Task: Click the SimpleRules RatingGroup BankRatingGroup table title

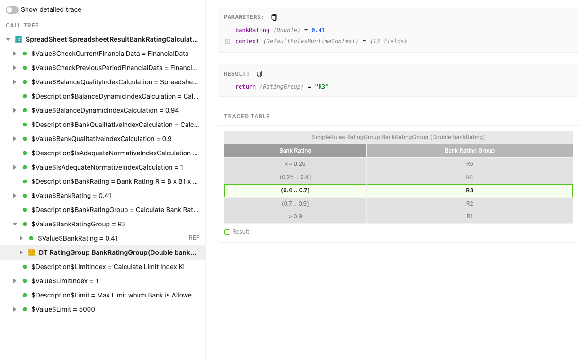Action: click(x=399, y=137)
